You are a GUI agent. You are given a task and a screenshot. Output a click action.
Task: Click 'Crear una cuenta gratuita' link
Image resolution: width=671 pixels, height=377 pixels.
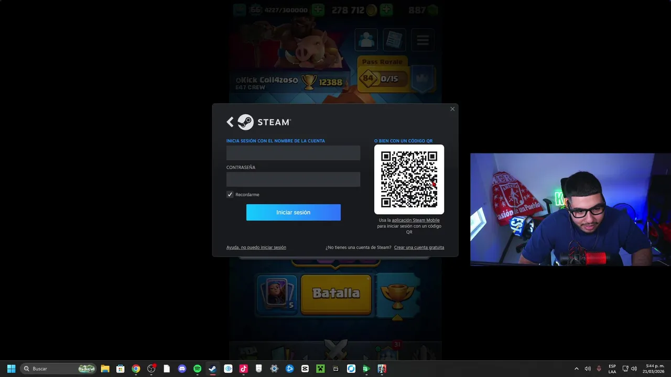coord(419,247)
